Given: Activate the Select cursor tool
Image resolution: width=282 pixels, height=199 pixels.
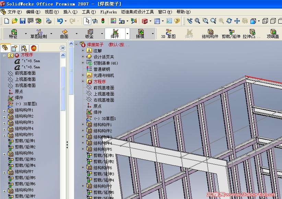Looking at the screenshot, I should 87,21.
